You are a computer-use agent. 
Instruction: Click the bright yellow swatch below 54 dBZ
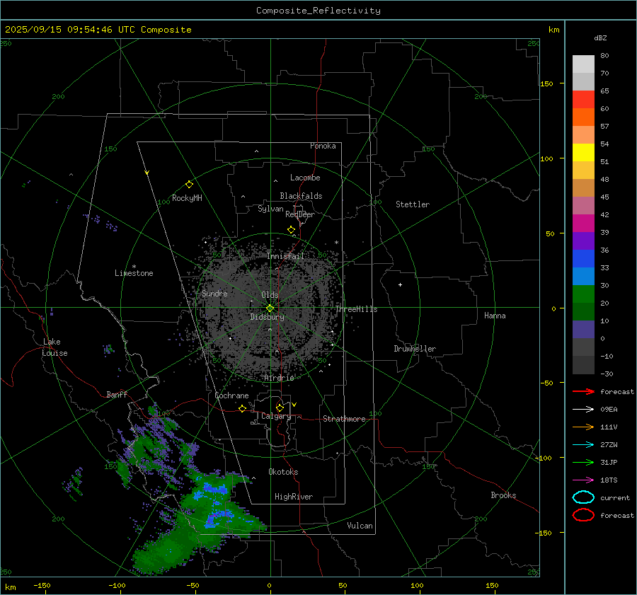(583, 152)
